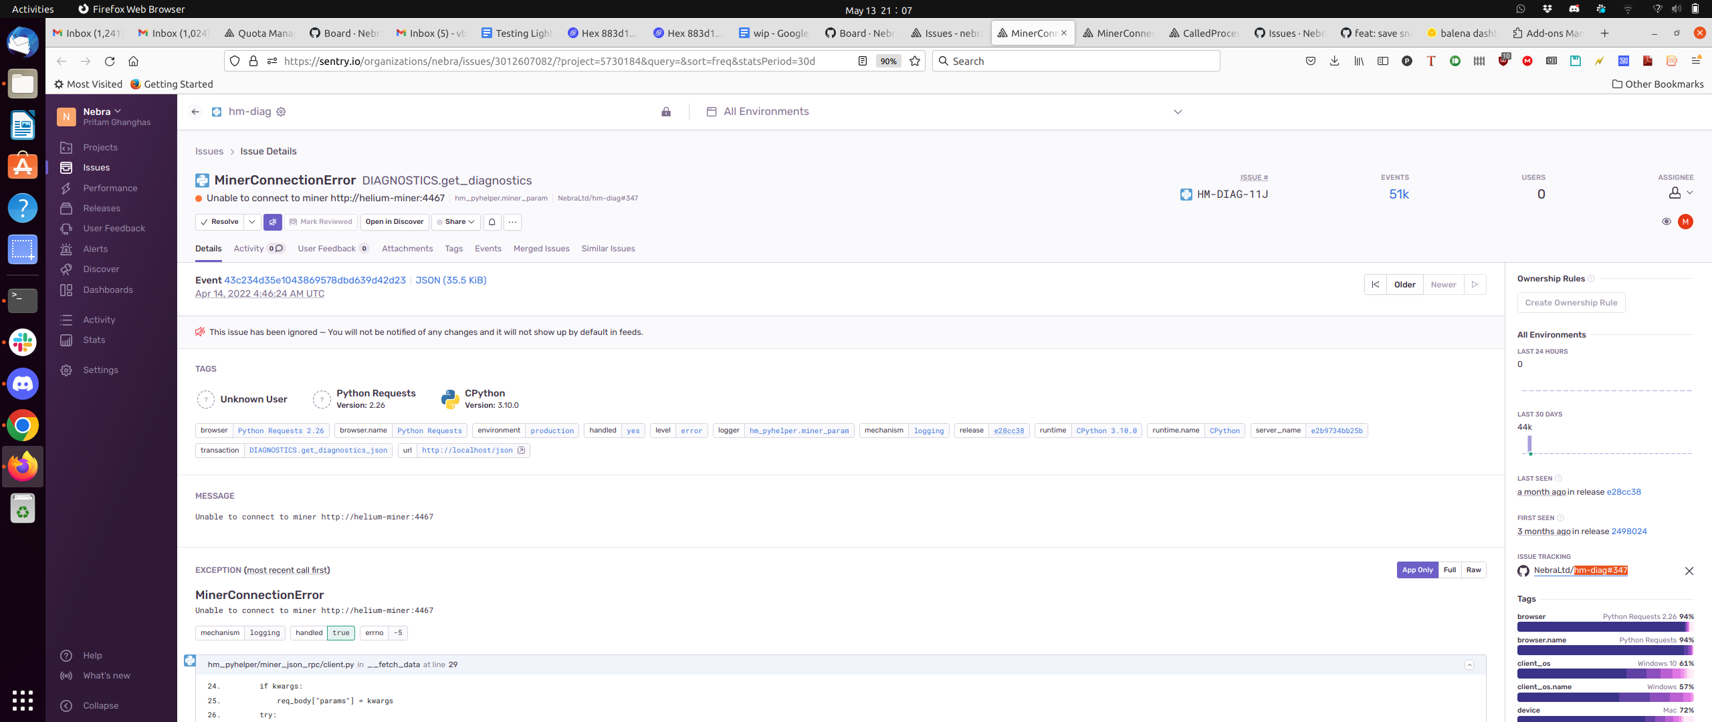
Task: Open the Alerts section in the sidebar
Action: pyautogui.click(x=66, y=249)
